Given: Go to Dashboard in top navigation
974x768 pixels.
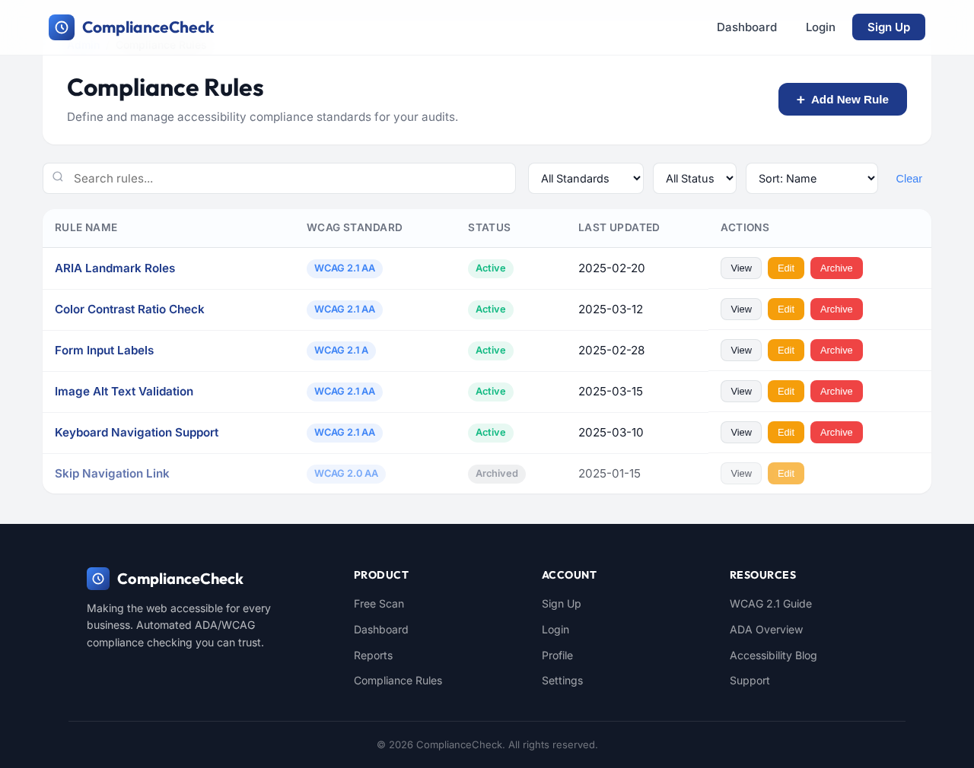Looking at the screenshot, I should [746, 27].
